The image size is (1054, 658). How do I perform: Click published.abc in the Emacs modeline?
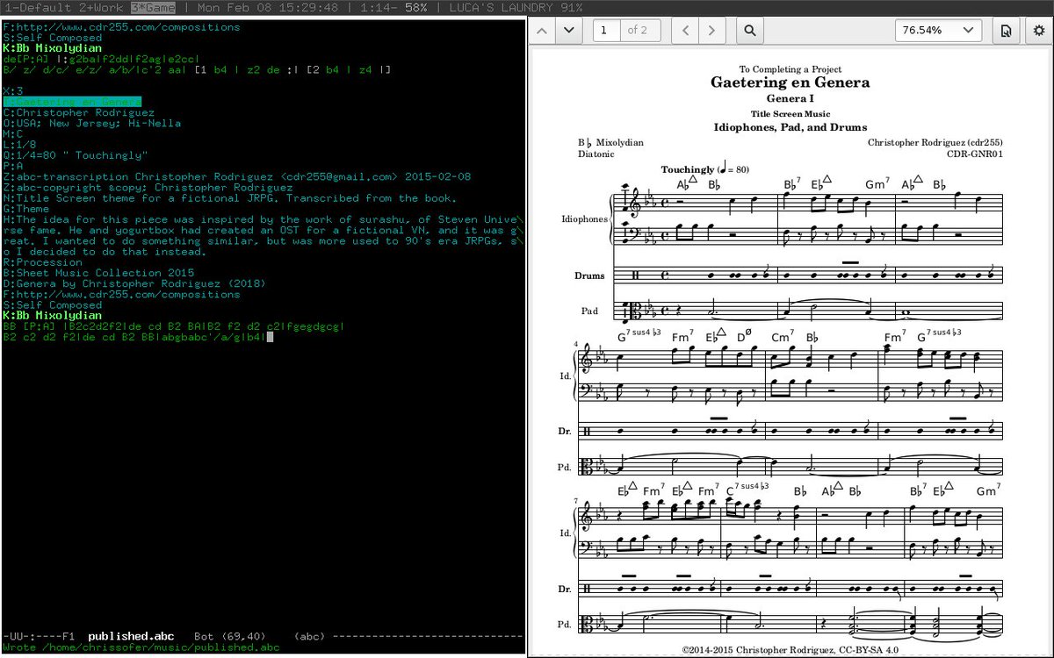pyautogui.click(x=133, y=636)
